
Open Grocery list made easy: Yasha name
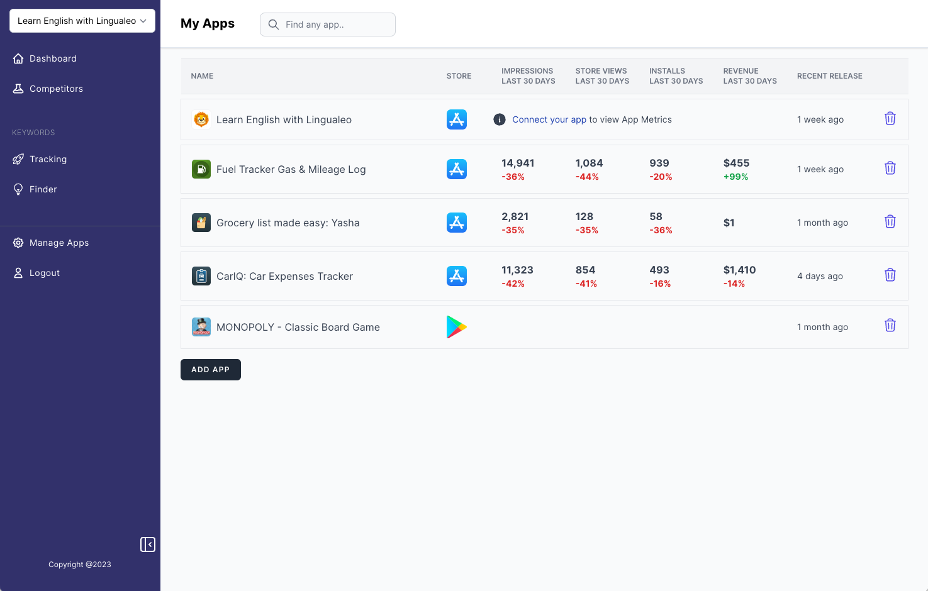point(288,223)
